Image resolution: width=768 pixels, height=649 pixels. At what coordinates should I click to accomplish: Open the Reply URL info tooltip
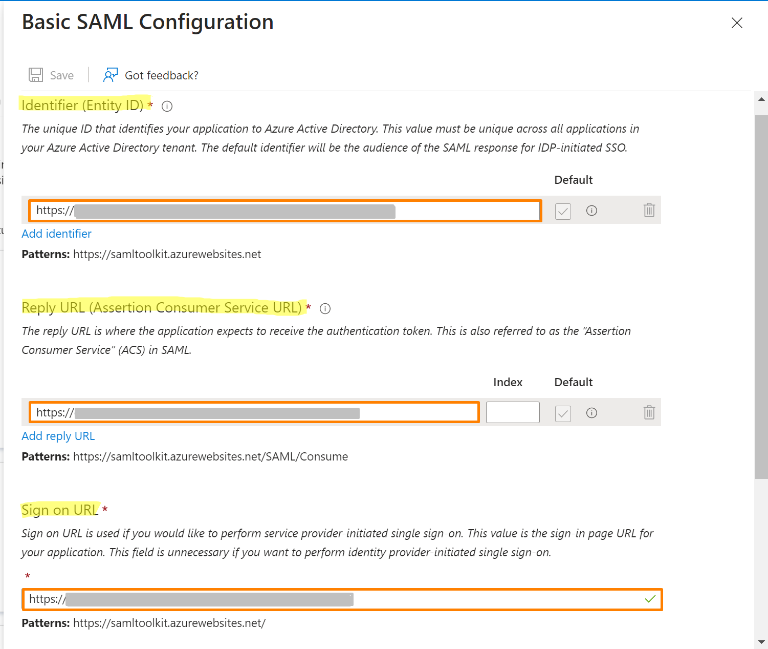point(325,308)
